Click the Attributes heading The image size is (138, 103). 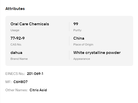(15, 9)
